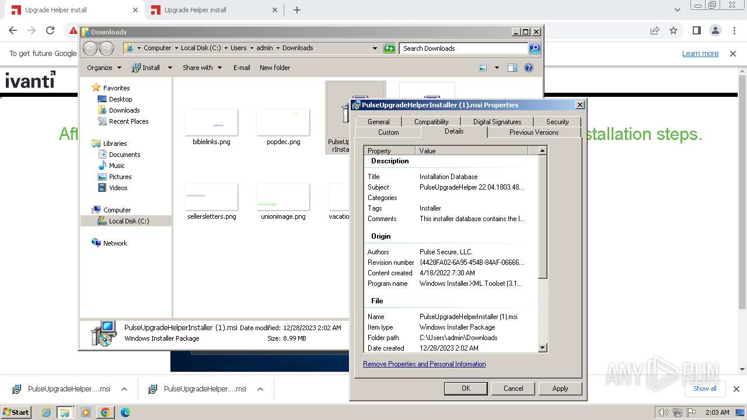Select Local Disk (C:) in tree
The image size is (747, 420).
pyautogui.click(x=128, y=221)
